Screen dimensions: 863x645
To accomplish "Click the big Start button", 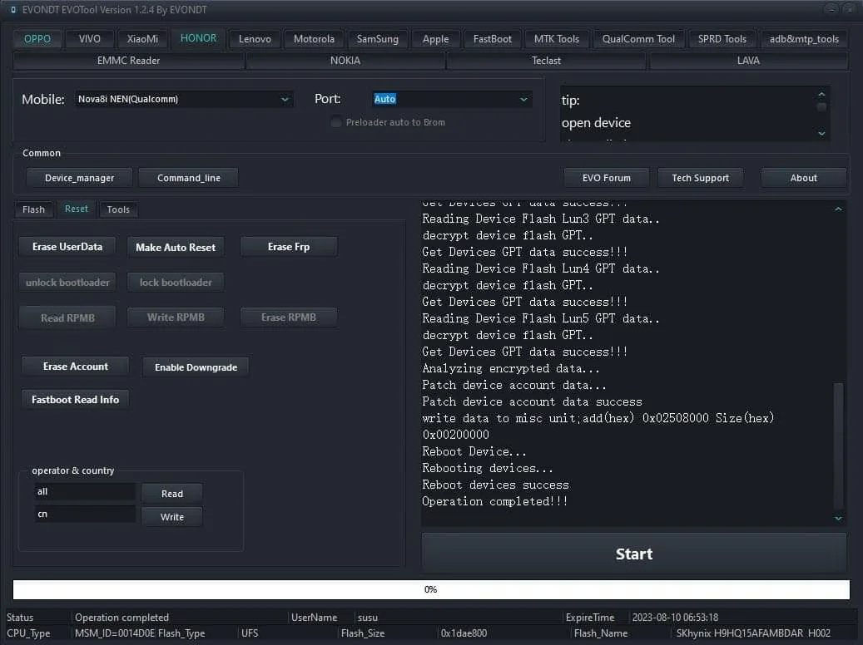I will click(634, 554).
